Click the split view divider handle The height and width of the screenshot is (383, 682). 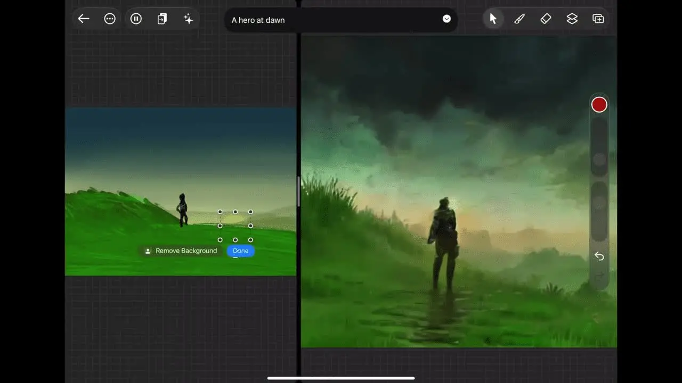(298, 191)
